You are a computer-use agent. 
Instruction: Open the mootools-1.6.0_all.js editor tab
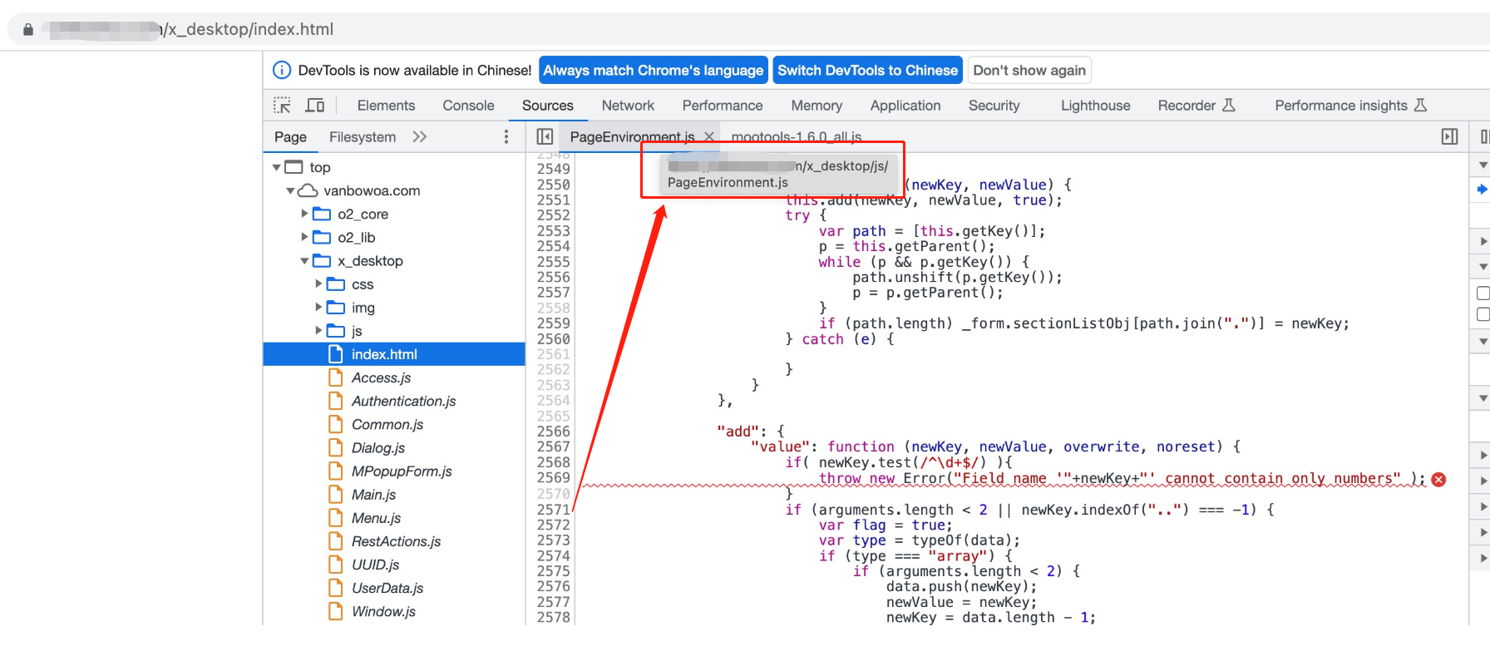796,137
